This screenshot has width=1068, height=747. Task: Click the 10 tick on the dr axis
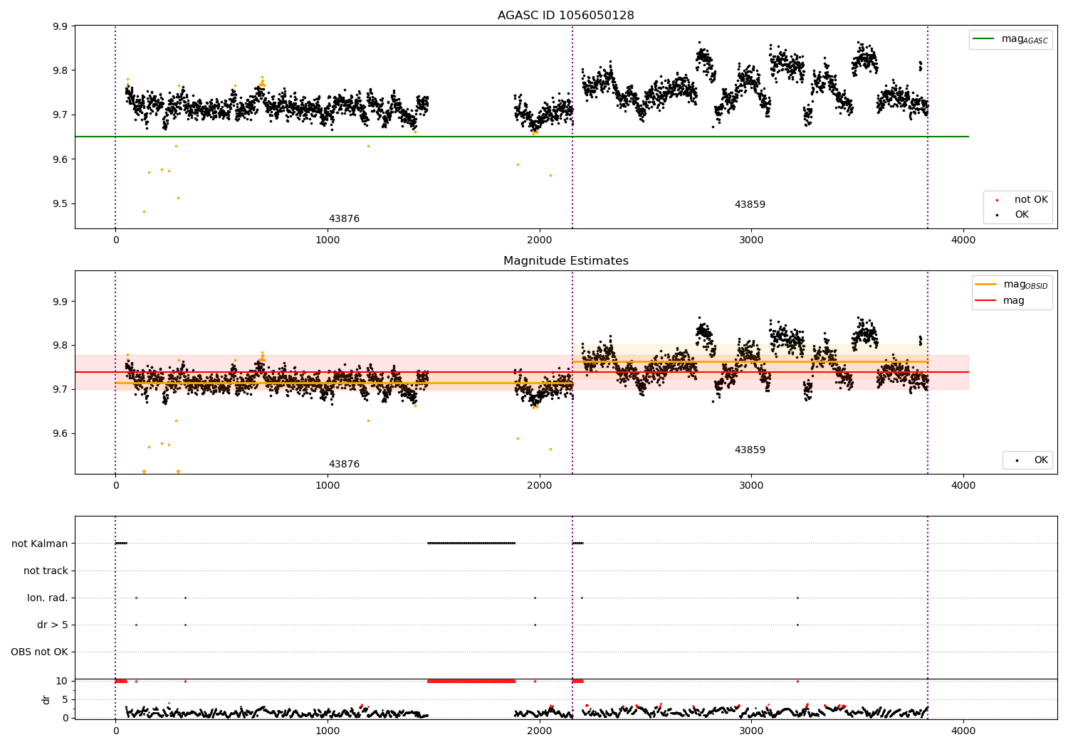(61, 681)
